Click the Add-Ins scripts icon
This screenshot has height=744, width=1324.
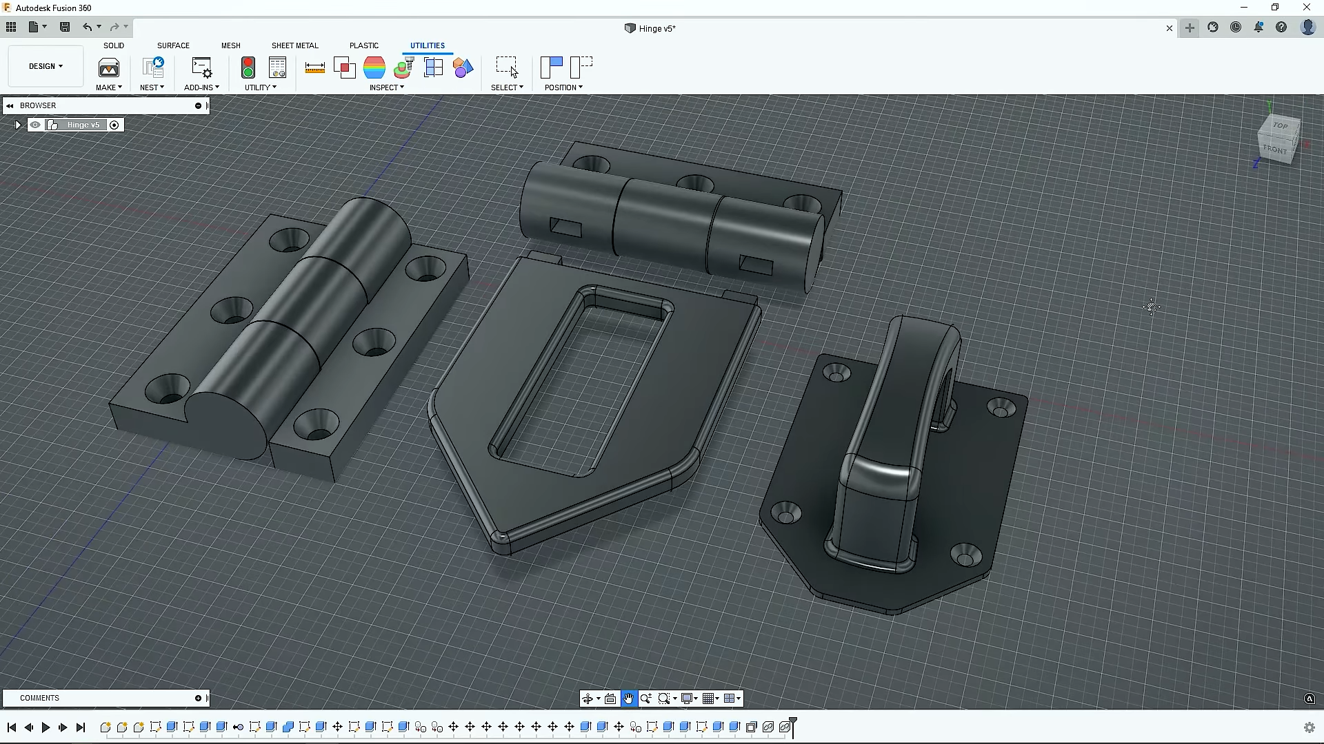pyautogui.click(x=201, y=69)
